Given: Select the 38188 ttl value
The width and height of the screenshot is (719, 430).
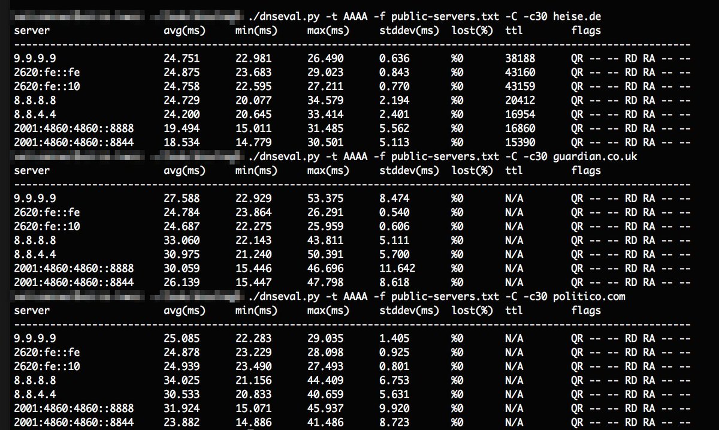Looking at the screenshot, I should point(521,59).
